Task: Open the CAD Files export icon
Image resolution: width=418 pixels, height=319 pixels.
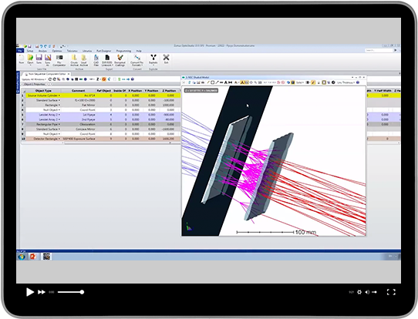Action: (96, 60)
